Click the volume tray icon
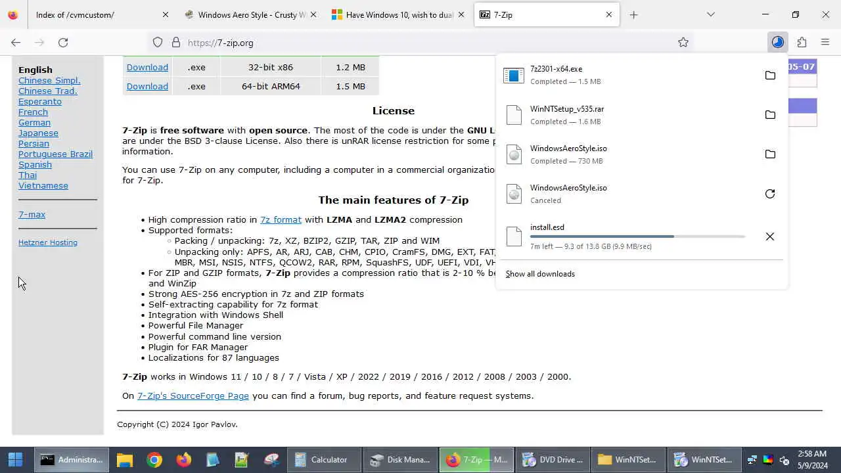The width and height of the screenshot is (841, 473). [784, 460]
